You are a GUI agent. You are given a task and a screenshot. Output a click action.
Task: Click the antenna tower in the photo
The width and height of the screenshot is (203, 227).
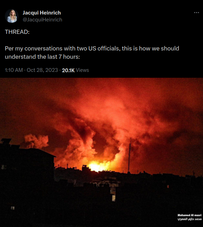click(x=130, y=155)
